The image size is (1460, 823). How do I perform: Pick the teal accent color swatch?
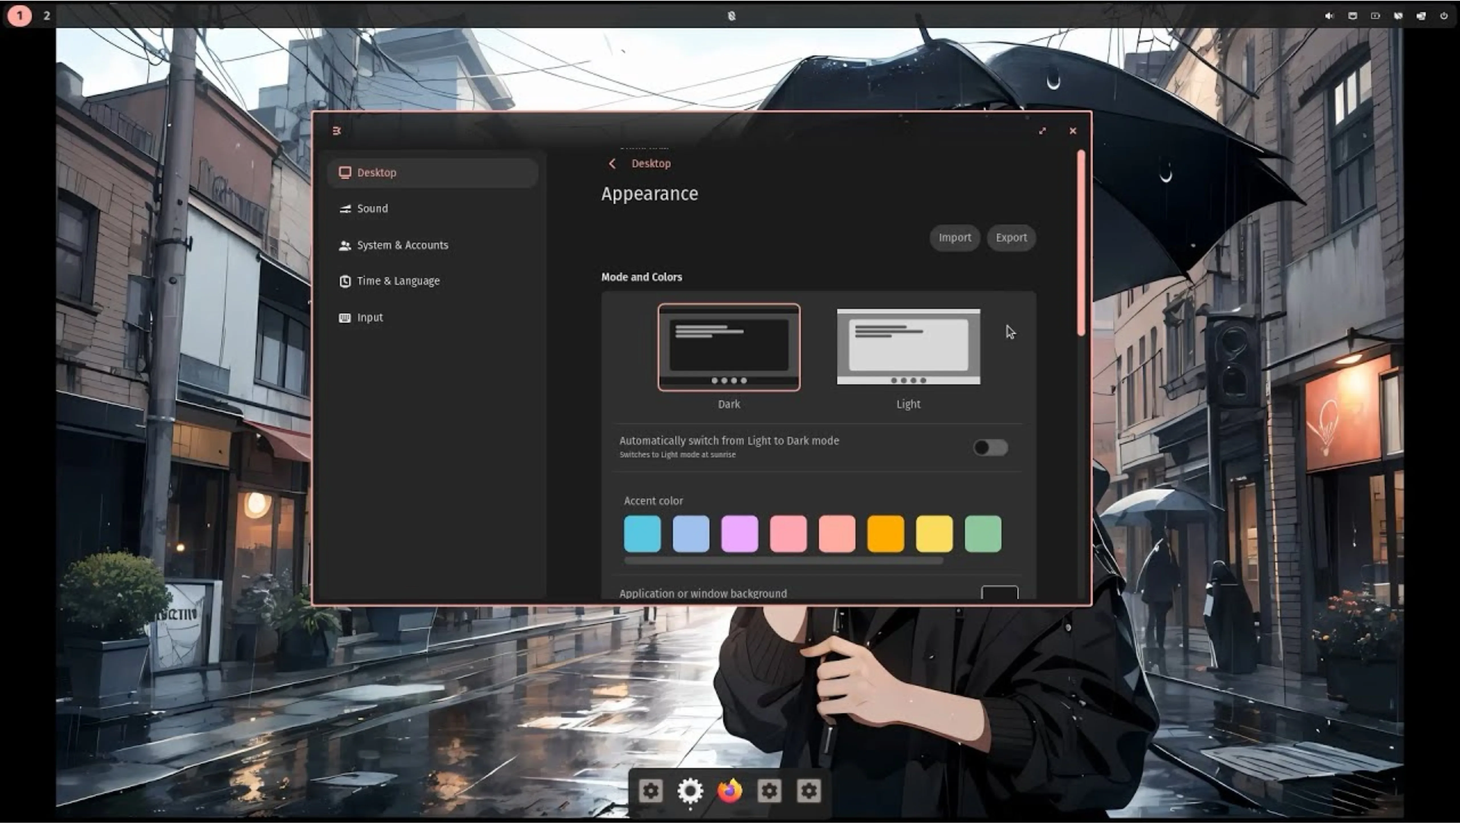click(x=642, y=533)
